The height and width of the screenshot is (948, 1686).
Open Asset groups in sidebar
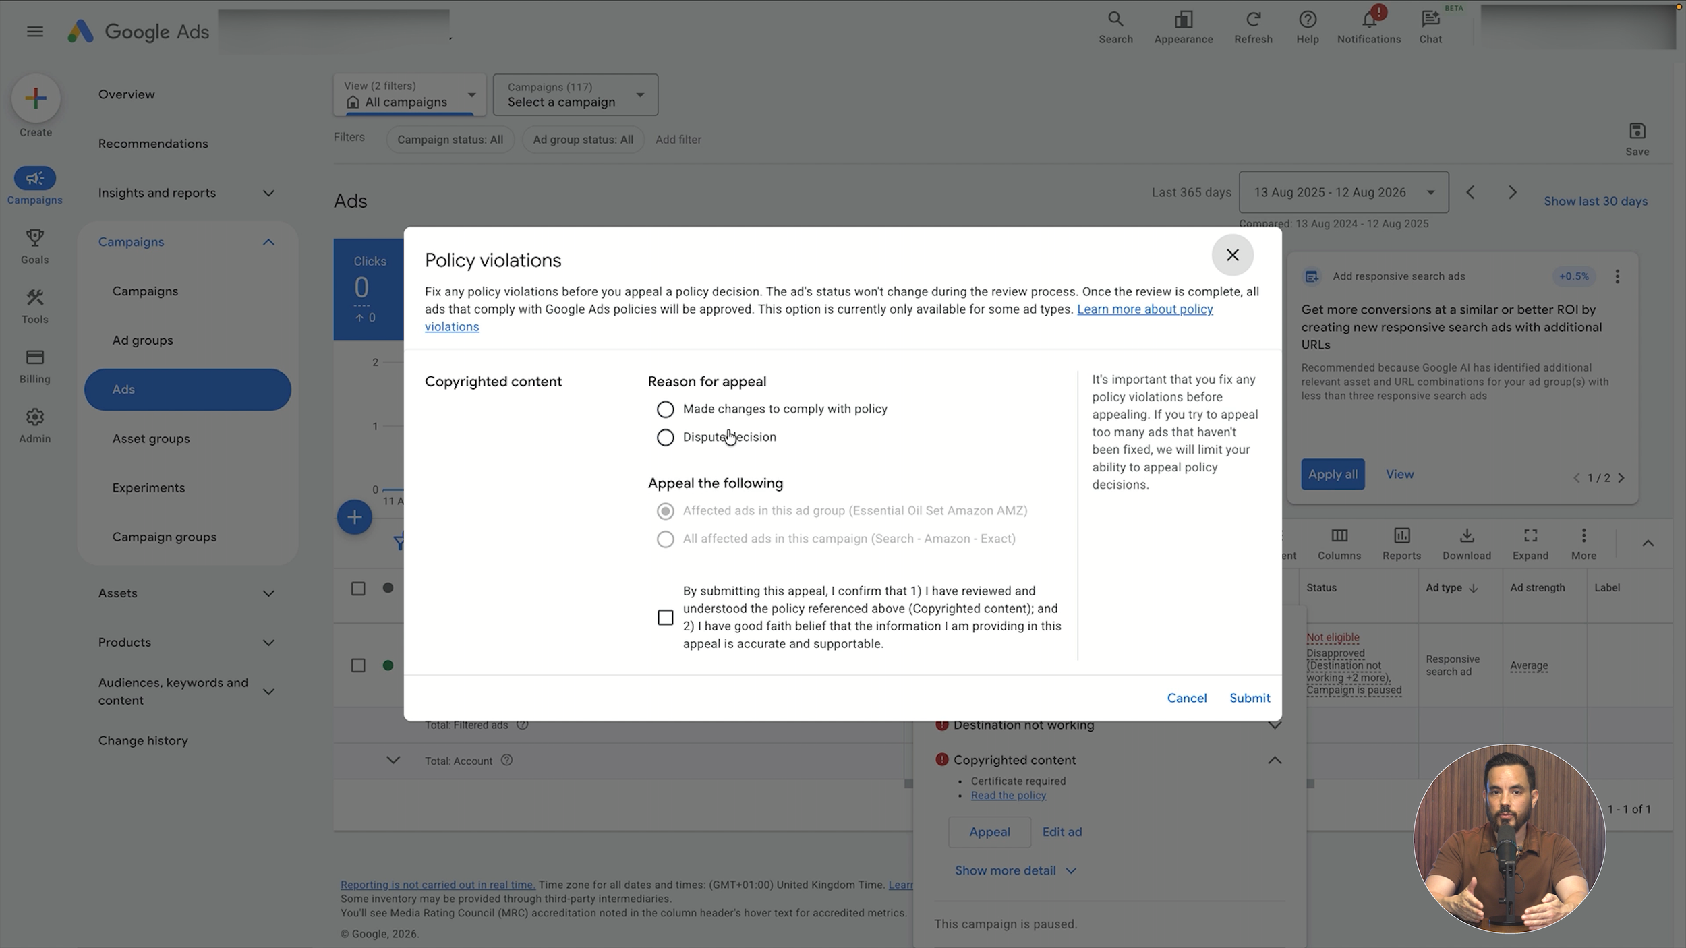coord(151,439)
